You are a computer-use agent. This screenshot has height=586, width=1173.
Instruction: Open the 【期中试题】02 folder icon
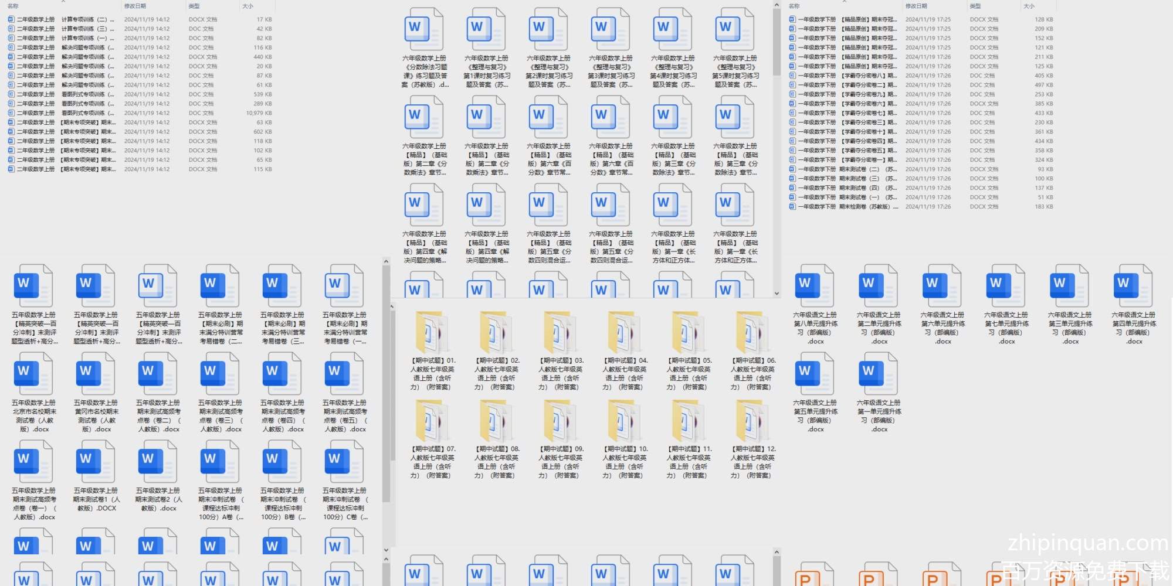coord(497,332)
